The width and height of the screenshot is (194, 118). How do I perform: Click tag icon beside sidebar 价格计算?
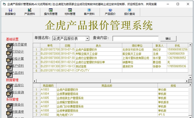click(x=9, y=60)
